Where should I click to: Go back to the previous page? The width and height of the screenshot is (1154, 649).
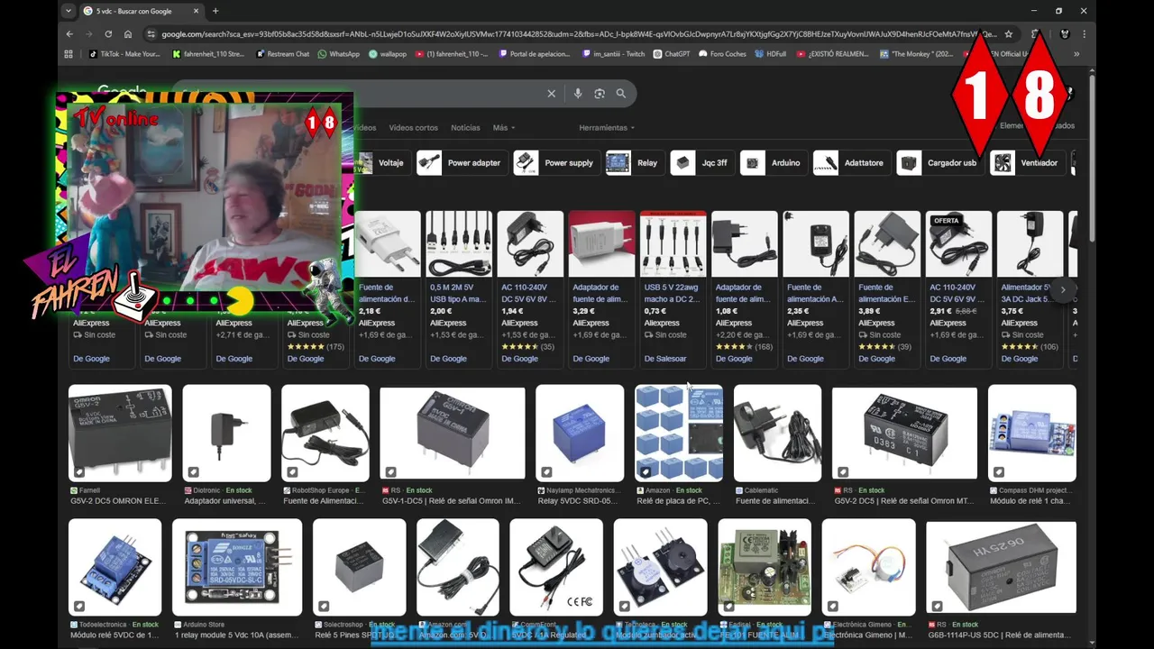69,34
